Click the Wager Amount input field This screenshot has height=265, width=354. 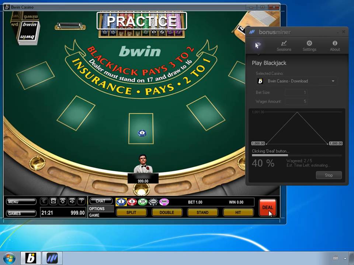[296, 102]
